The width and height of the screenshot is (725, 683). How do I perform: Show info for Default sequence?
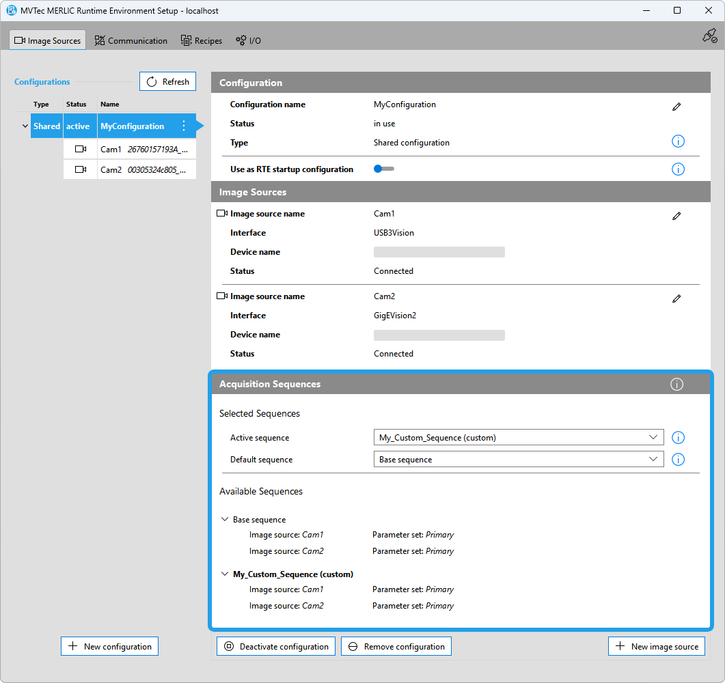[678, 460]
